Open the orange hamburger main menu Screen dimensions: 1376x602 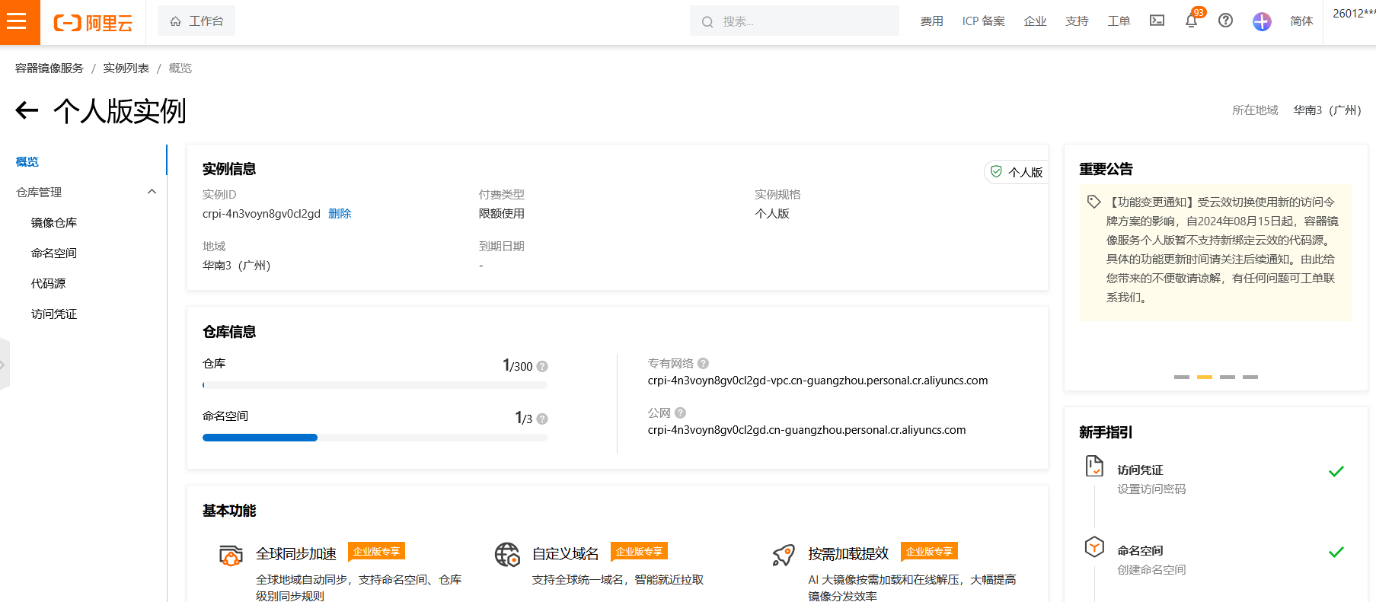17,21
